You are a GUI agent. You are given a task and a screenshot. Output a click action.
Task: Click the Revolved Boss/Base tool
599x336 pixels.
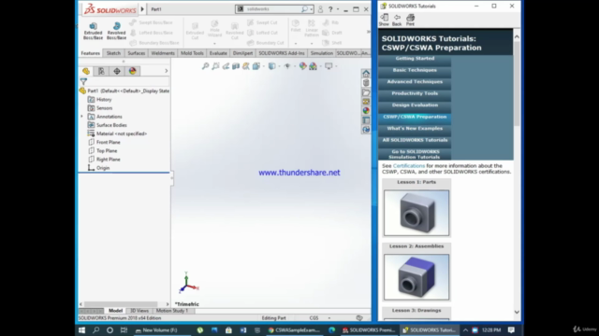tap(116, 31)
